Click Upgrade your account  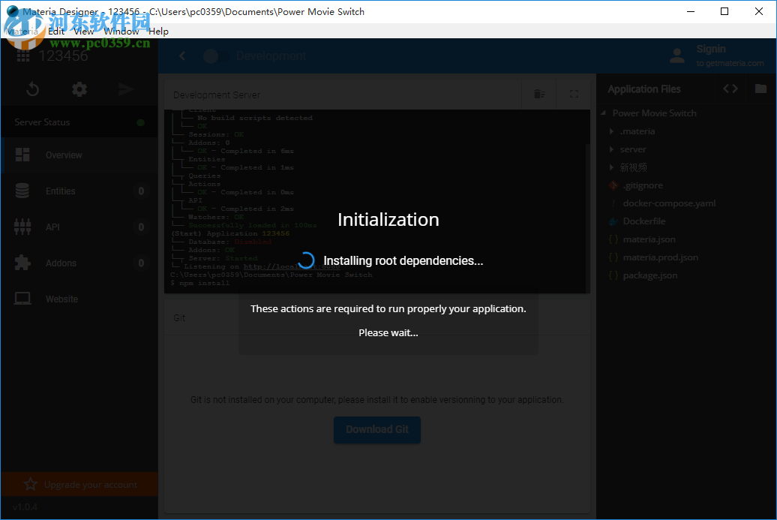79,484
